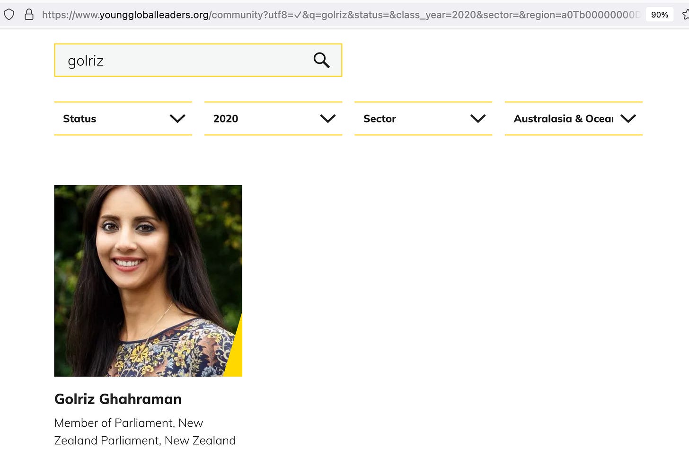Click the 90% zoom level badge
The width and height of the screenshot is (689, 467).
pos(660,15)
